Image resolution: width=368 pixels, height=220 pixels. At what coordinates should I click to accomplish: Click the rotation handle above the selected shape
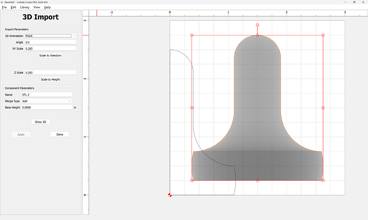(258, 25)
